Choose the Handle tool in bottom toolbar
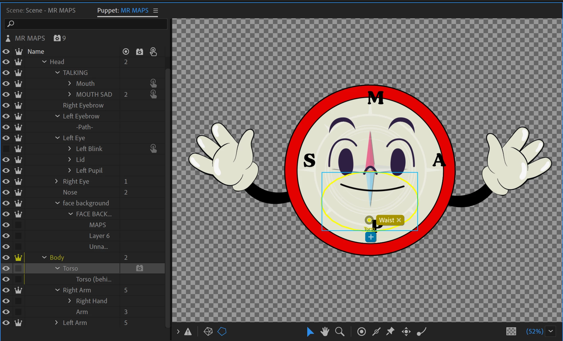Screen dimensions: 563x341 [362, 332]
